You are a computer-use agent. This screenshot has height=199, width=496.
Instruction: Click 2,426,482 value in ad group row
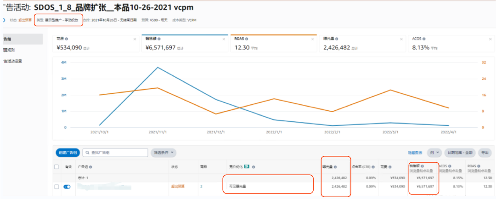[x=339, y=187]
